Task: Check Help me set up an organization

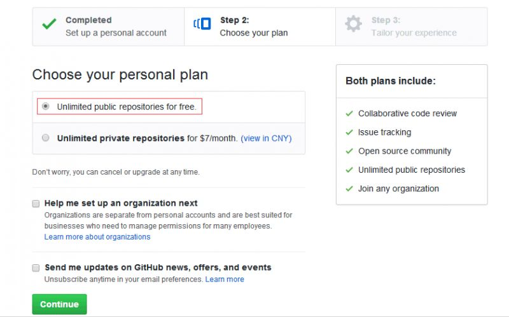Action: pyautogui.click(x=36, y=203)
